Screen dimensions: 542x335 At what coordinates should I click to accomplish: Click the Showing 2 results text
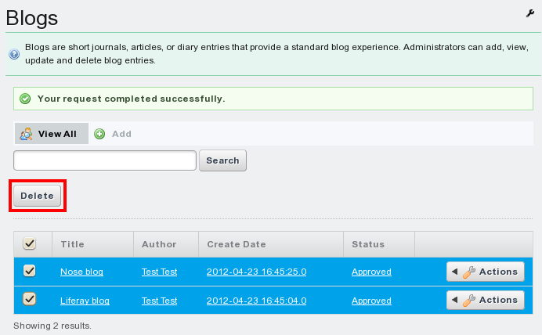pos(52,326)
